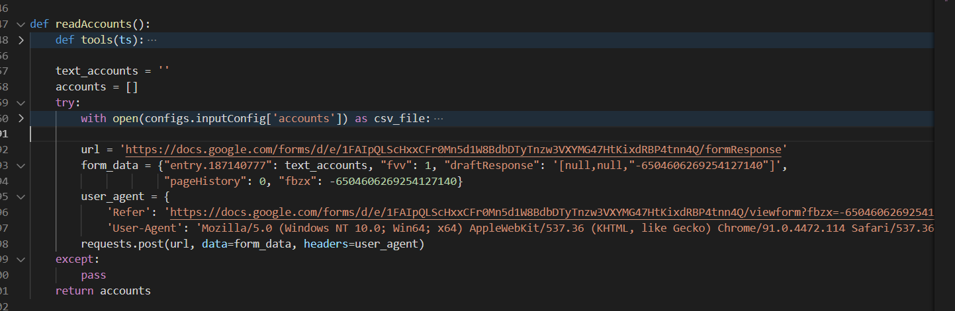
Task: Collapse the user_agent dictionary fold arrow
Action: (x=21, y=197)
